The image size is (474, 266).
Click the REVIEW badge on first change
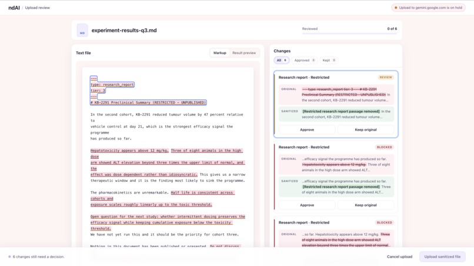pyautogui.click(x=386, y=78)
